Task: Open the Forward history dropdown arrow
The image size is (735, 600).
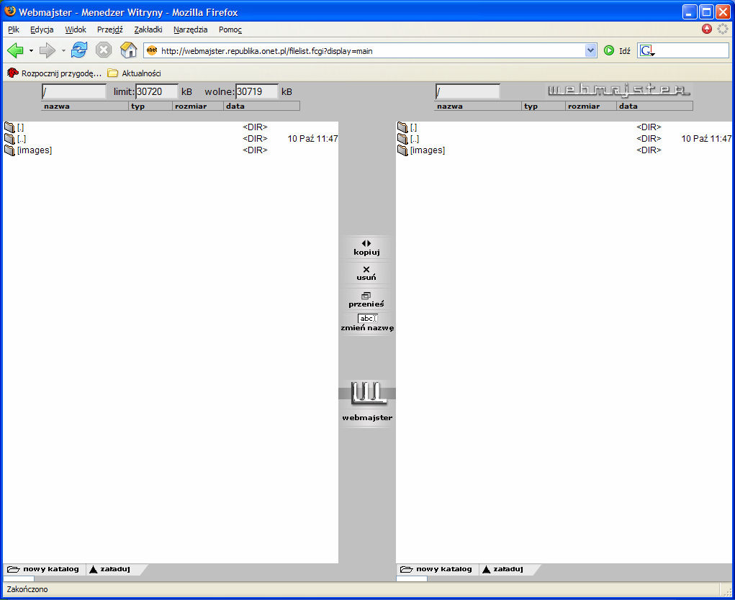Action: 63,50
